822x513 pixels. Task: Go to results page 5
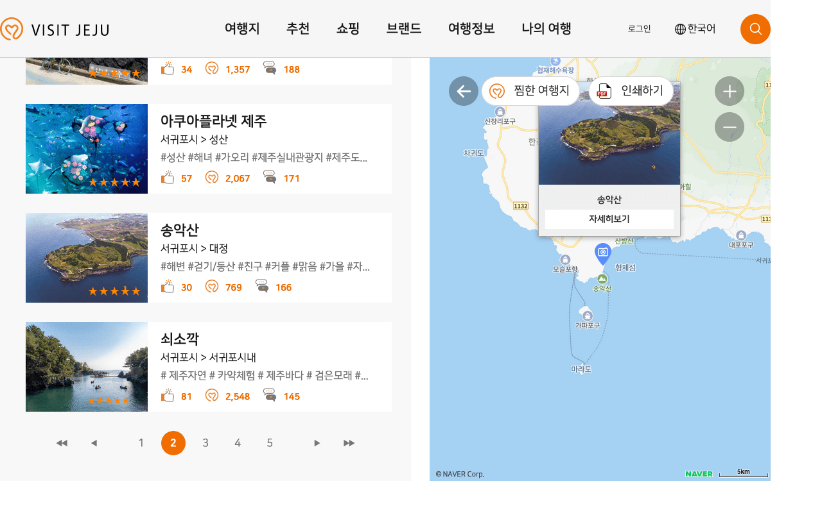pyautogui.click(x=270, y=443)
